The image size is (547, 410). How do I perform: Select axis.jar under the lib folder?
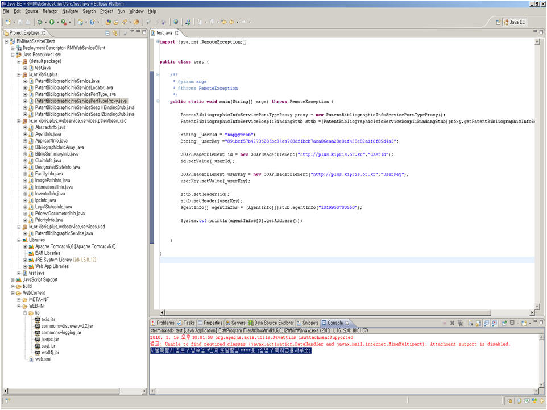(x=48, y=319)
